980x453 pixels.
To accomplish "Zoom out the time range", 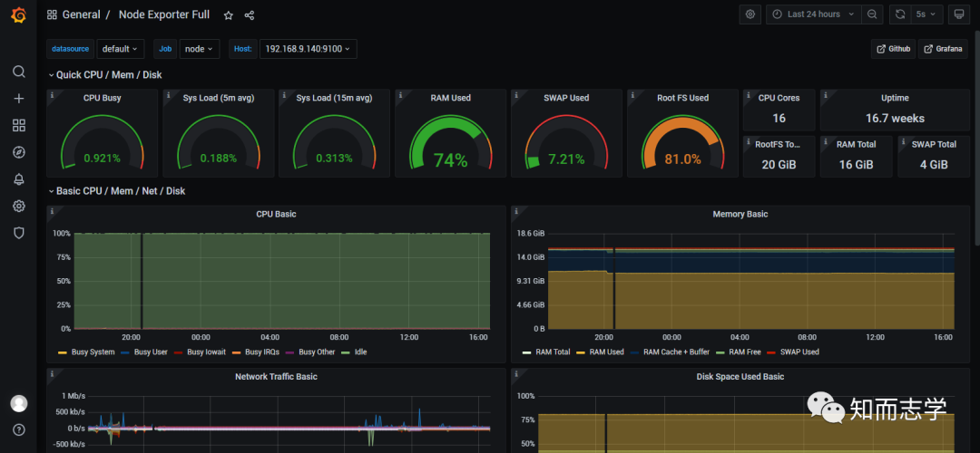I will pos(871,14).
